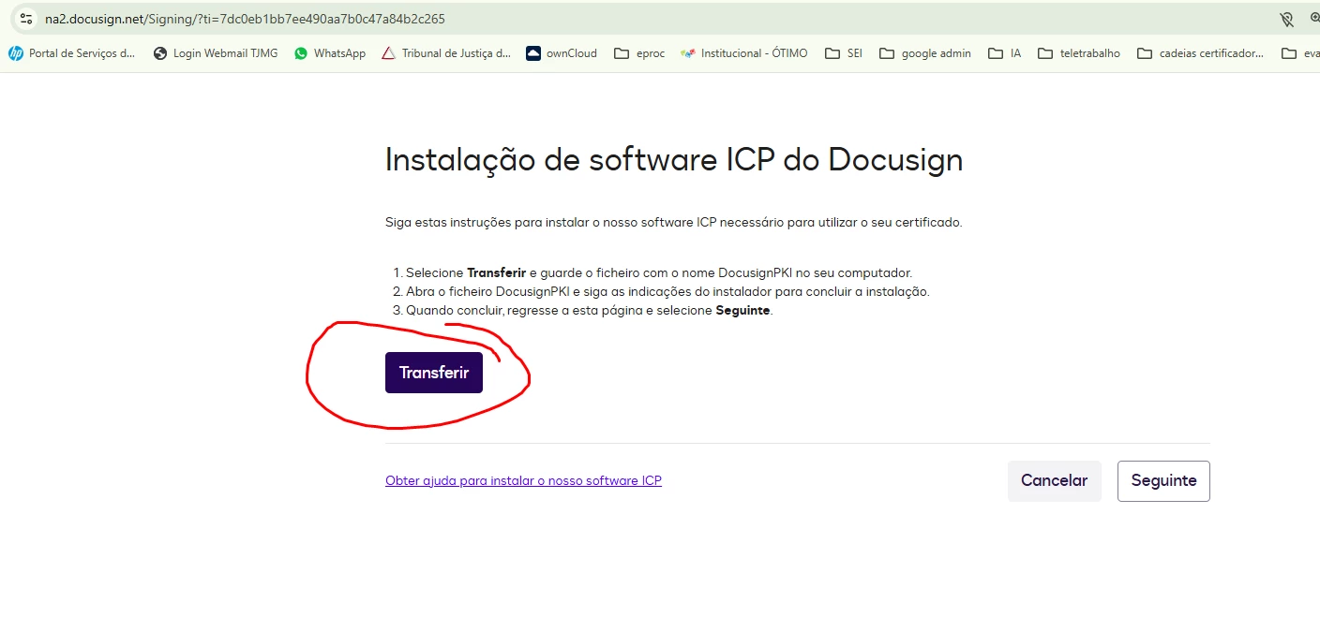Screen dimensions: 1320x617
Task: Click the Instalação de software ICP heading
Action: [x=674, y=160]
